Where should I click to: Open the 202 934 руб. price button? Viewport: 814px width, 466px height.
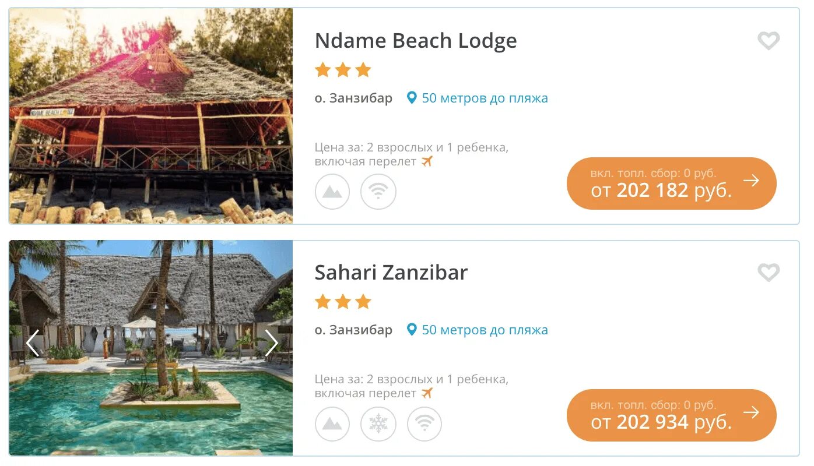[671, 415]
